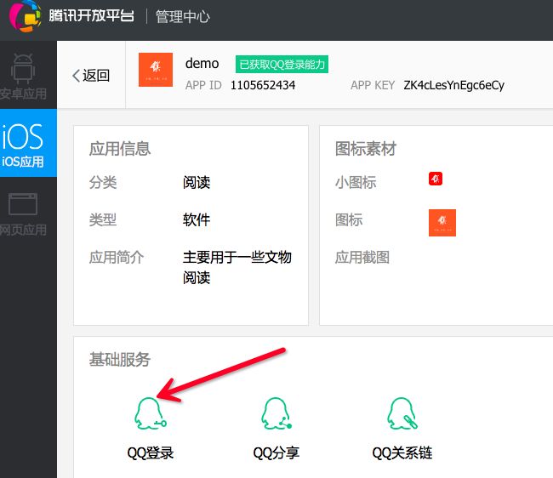Click the 类型 value 软件
The height and width of the screenshot is (478, 553).
point(197,220)
